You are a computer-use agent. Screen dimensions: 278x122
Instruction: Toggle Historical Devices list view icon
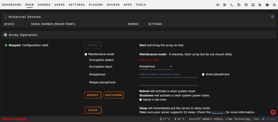click(x=272, y=17)
